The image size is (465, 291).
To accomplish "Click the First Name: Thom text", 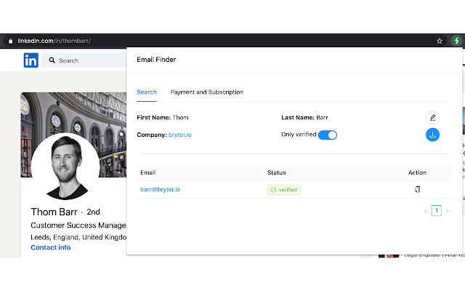I will (x=163, y=118).
